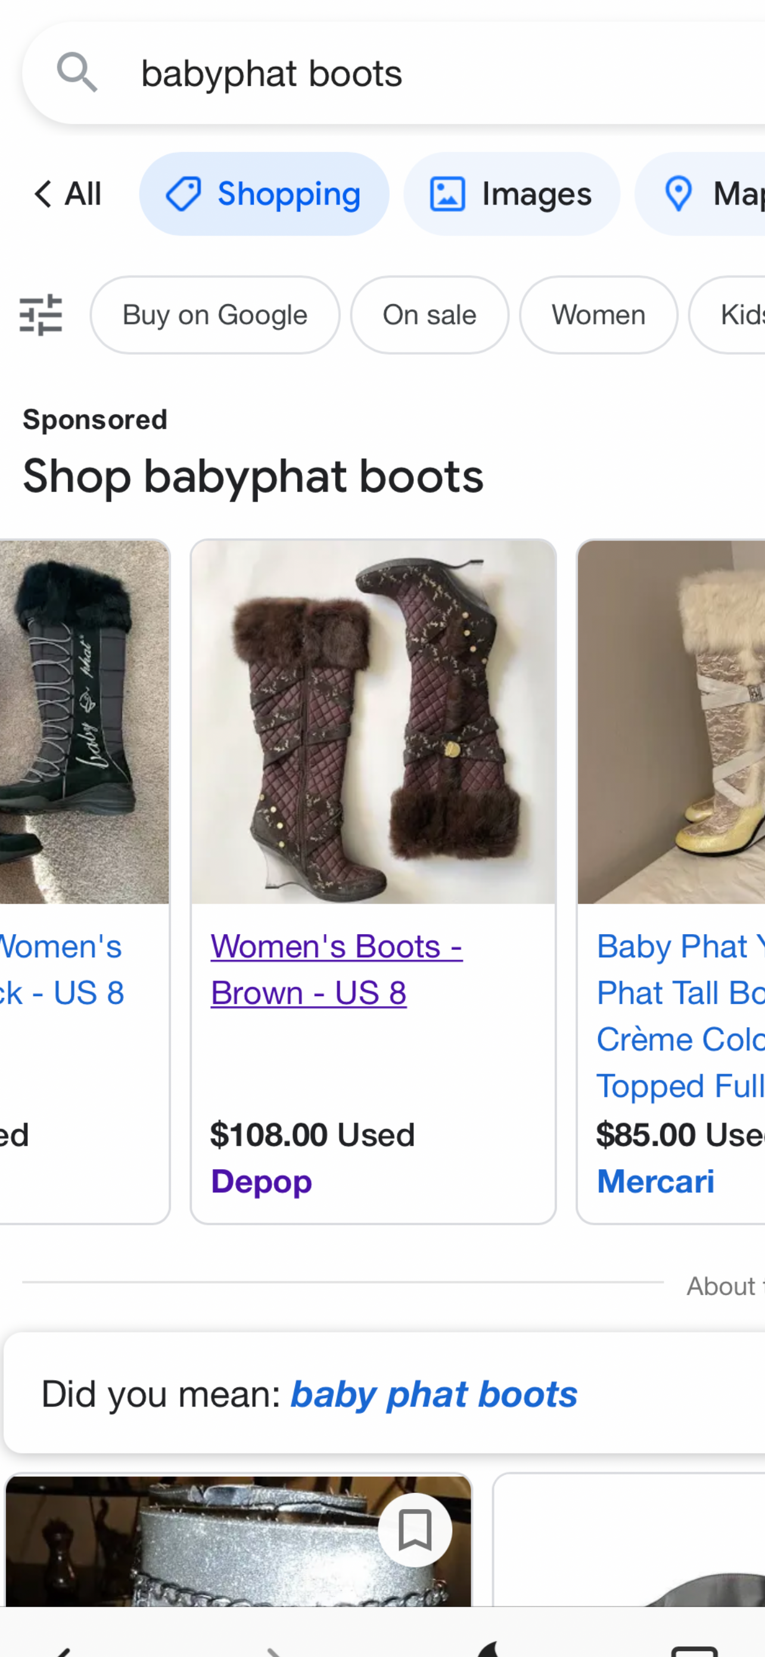Visit the Depop seller link
The height and width of the screenshot is (1657, 765).
point(261,1181)
